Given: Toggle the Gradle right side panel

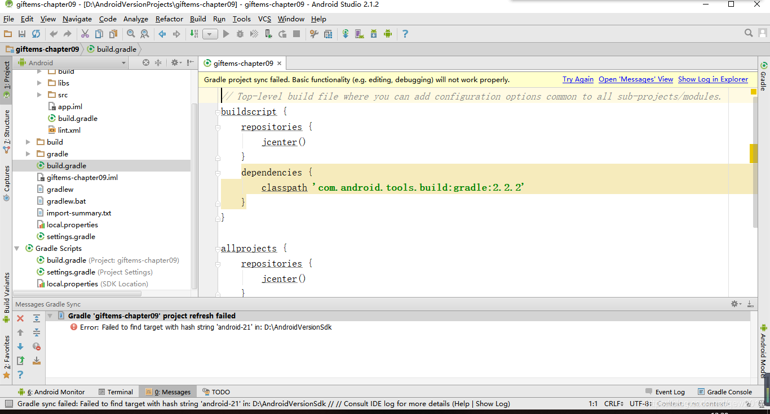Looking at the screenshot, I should click(x=764, y=77).
